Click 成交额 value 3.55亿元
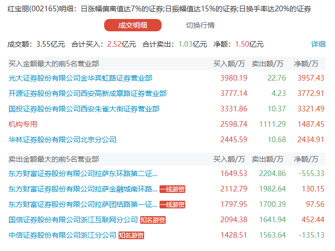This screenshot has height=251, width=335. (x=51, y=44)
